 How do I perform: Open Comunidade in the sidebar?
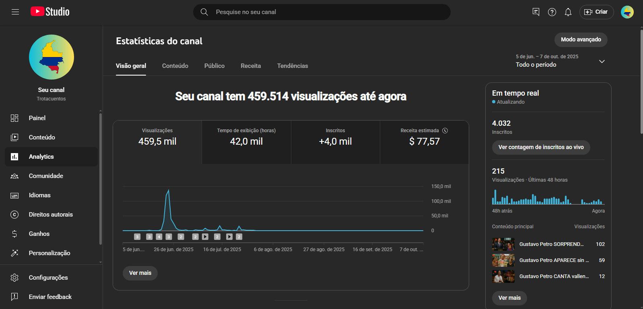tap(51, 176)
